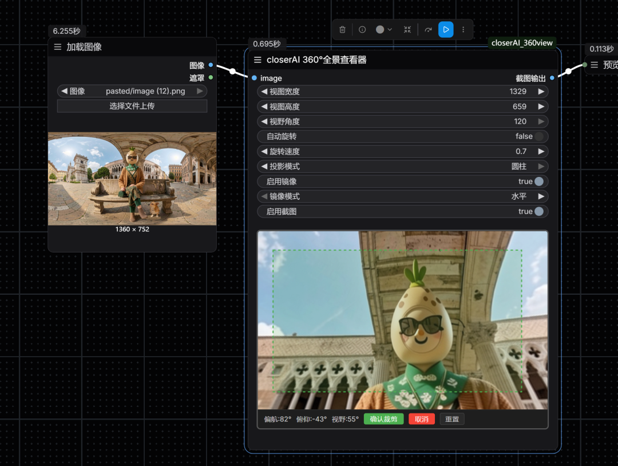The image size is (618, 466).
Task: Delete the selected node with trash icon
Action: (342, 30)
